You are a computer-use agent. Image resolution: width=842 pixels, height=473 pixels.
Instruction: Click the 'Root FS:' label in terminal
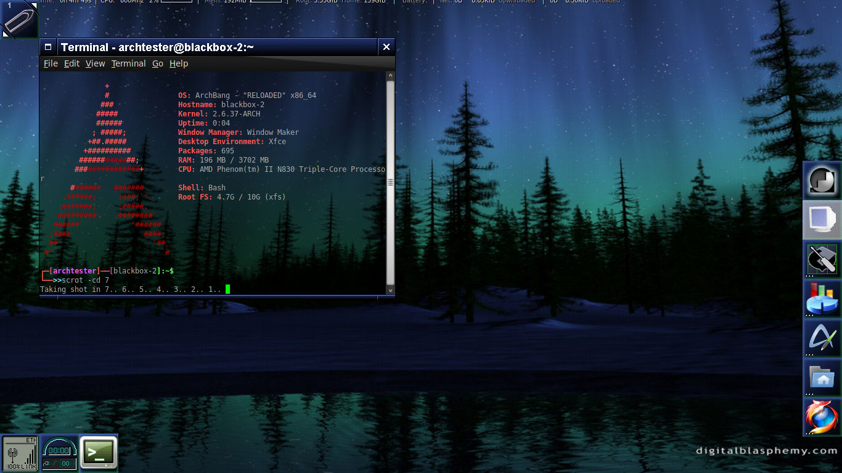195,197
